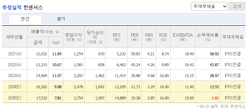247x109 pixels.
Task: Click net income value 1,462
Action: click(x=100, y=76)
